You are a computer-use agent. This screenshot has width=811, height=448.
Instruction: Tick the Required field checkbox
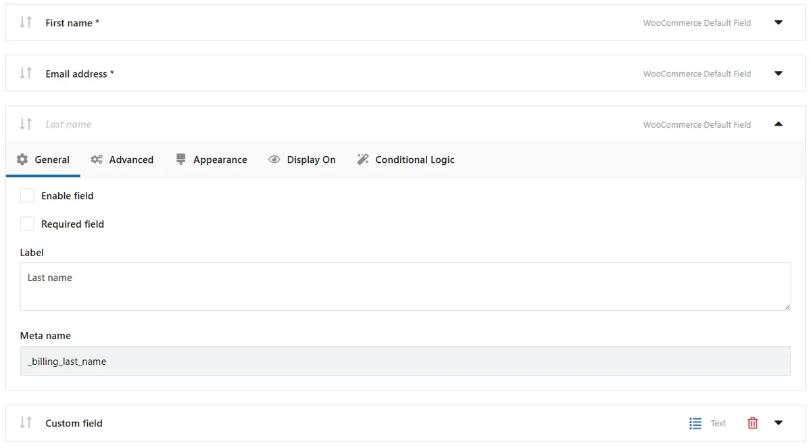(x=27, y=224)
